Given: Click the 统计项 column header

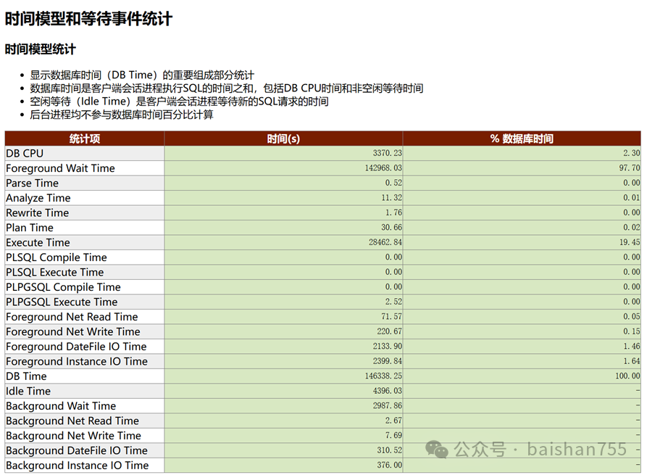Looking at the screenshot, I should [x=85, y=139].
